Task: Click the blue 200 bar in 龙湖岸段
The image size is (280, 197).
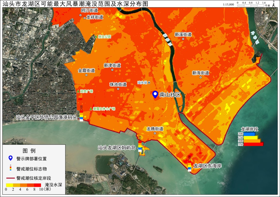Action: pyautogui.click(x=249, y=134)
